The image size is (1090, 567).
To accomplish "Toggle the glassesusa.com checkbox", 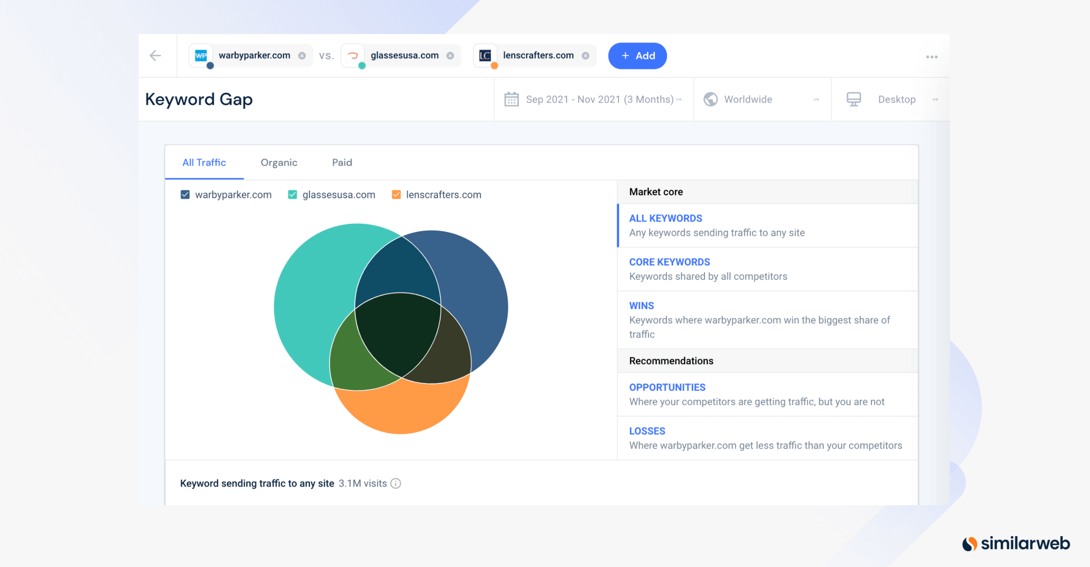I will (x=292, y=195).
